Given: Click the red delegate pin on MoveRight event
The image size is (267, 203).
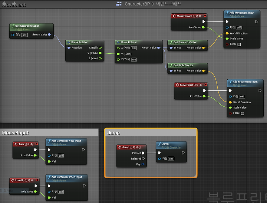Looking at the screenshot, I should [206, 85].
